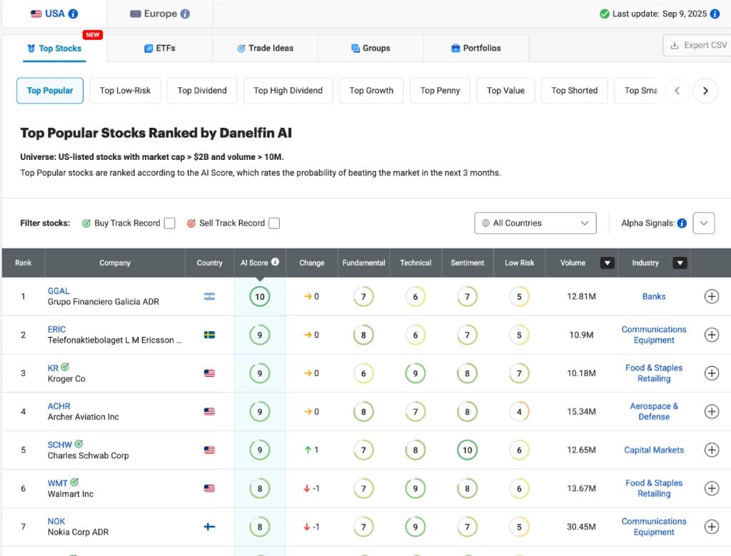Select the Top High Dividend filter
The image size is (731, 556).
(x=288, y=91)
